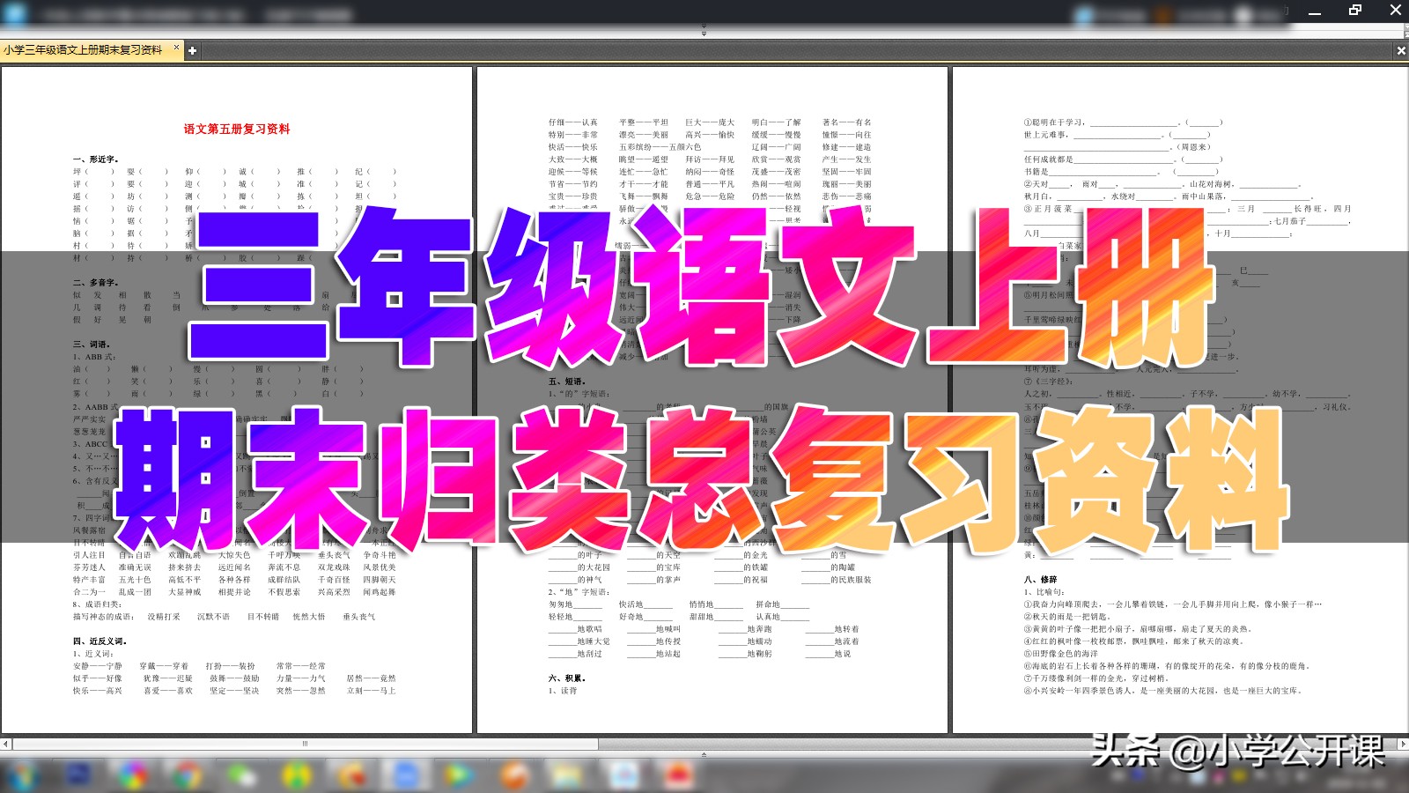Click the heading 一、形近字。
Screen dimensions: 1409x793
pyautogui.click(x=95, y=159)
